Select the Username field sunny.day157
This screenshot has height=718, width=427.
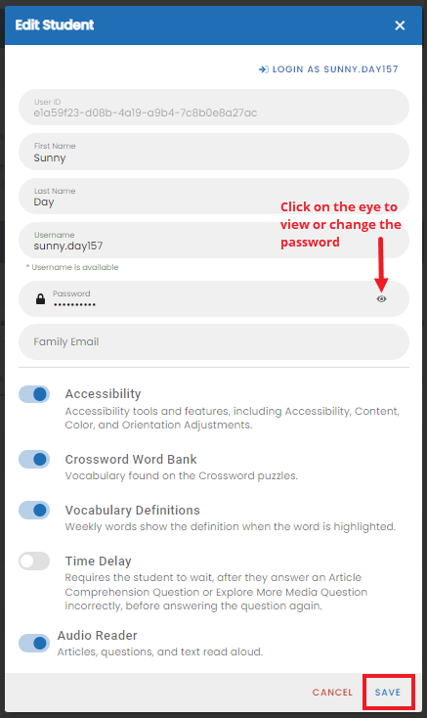pyautogui.click(x=213, y=241)
